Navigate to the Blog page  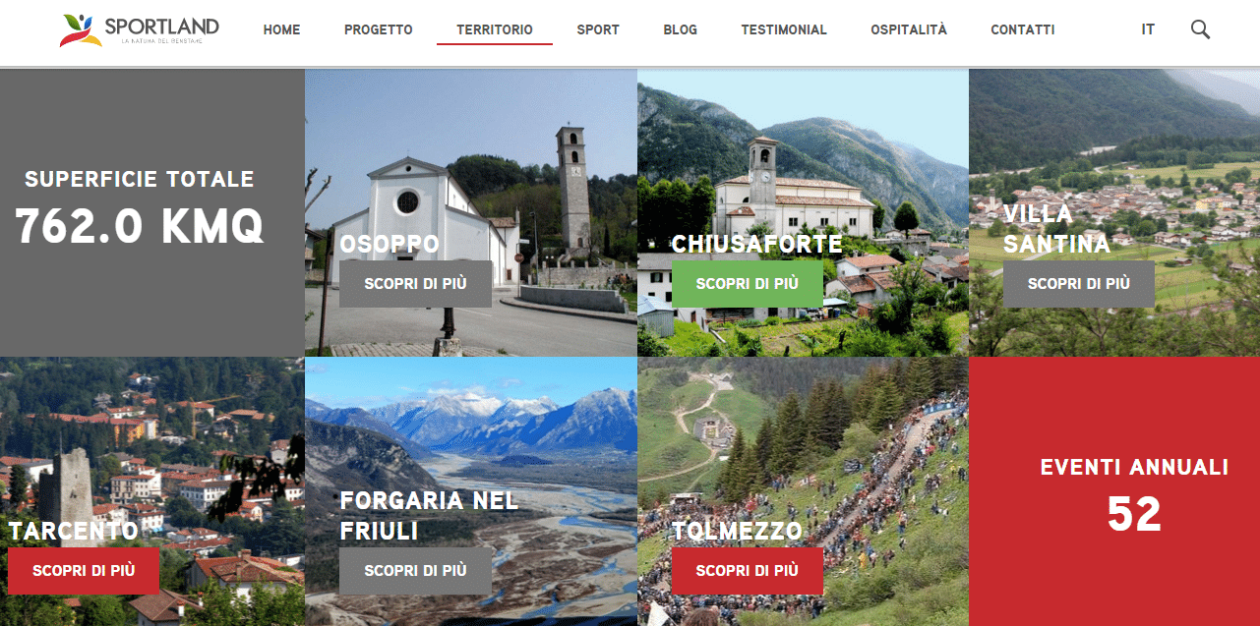tap(681, 29)
